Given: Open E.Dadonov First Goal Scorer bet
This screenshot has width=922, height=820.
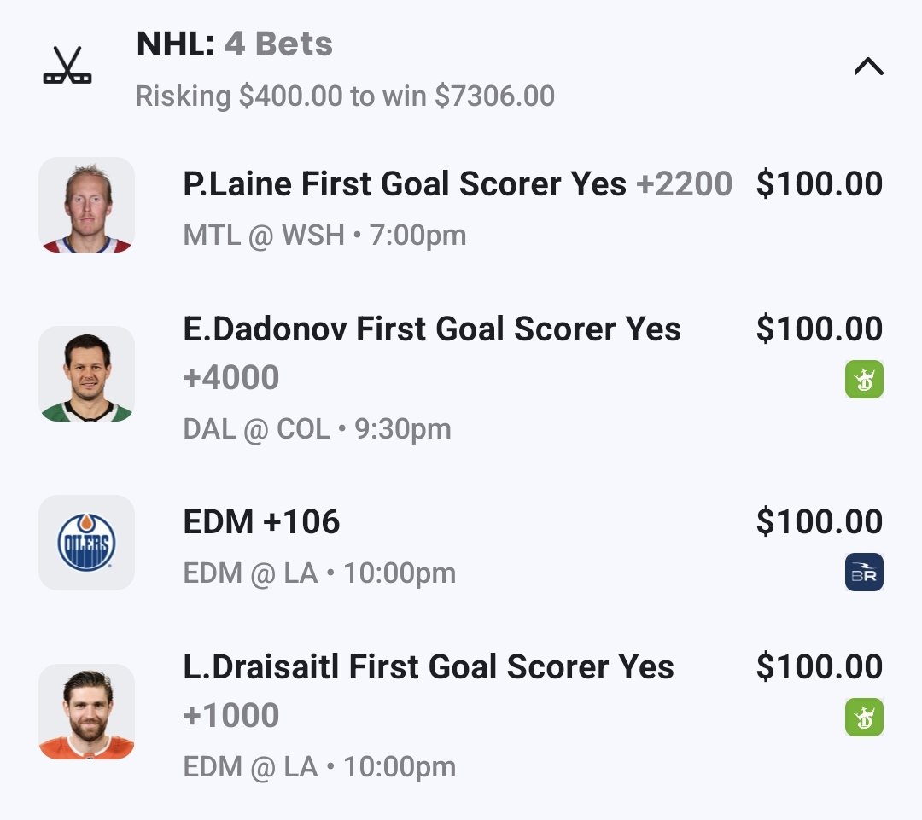Looking at the screenshot, I should coord(432,329).
